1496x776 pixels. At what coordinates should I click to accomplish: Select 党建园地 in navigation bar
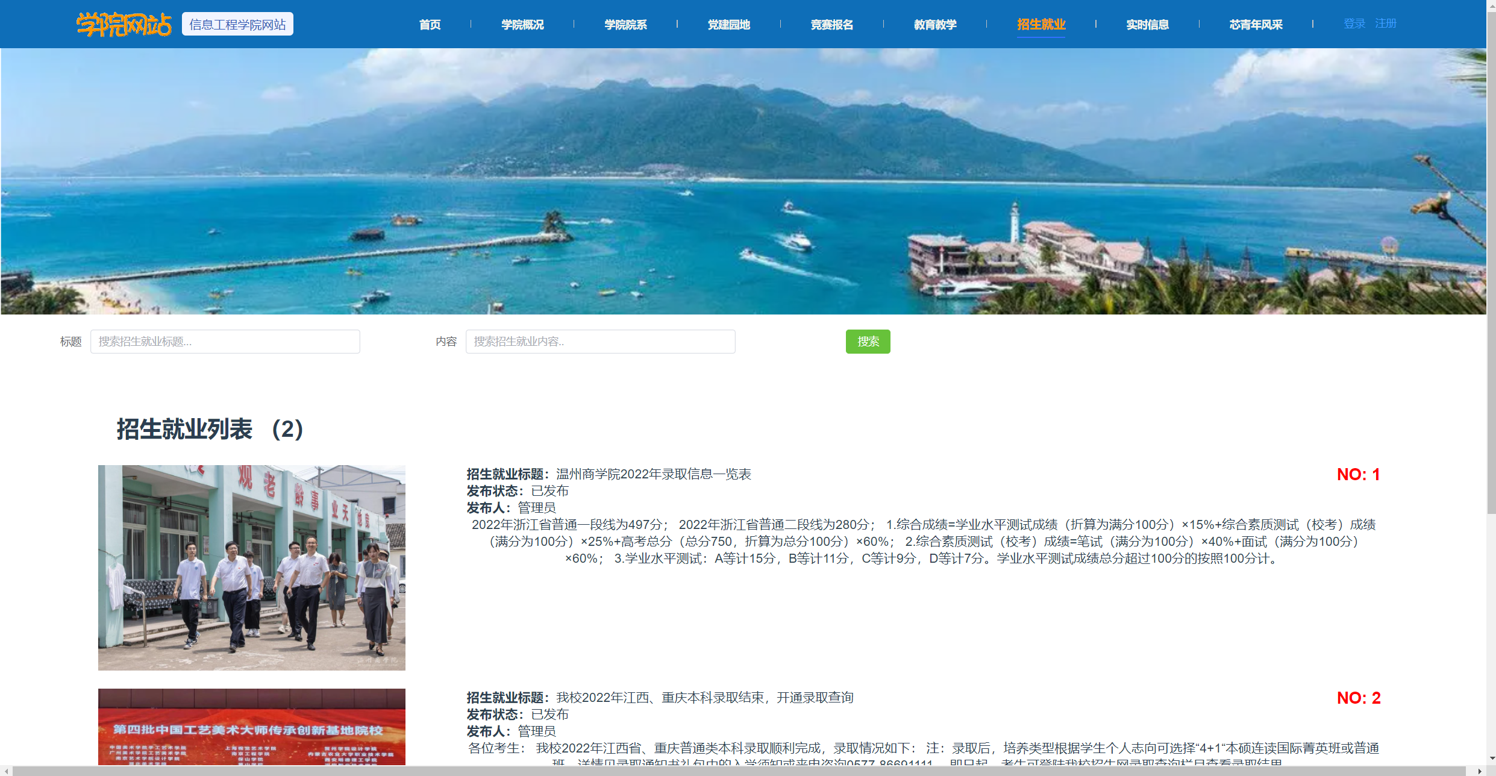(728, 25)
